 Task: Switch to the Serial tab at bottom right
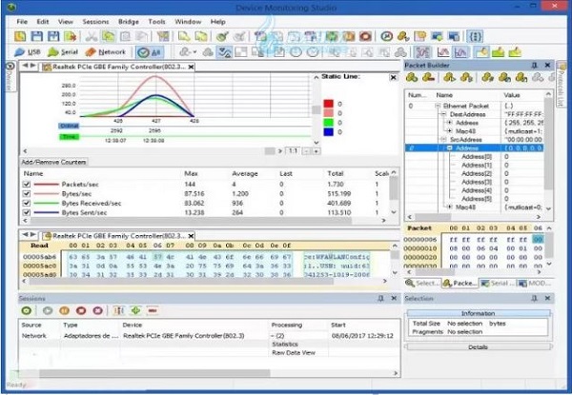click(x=497, y=284)
